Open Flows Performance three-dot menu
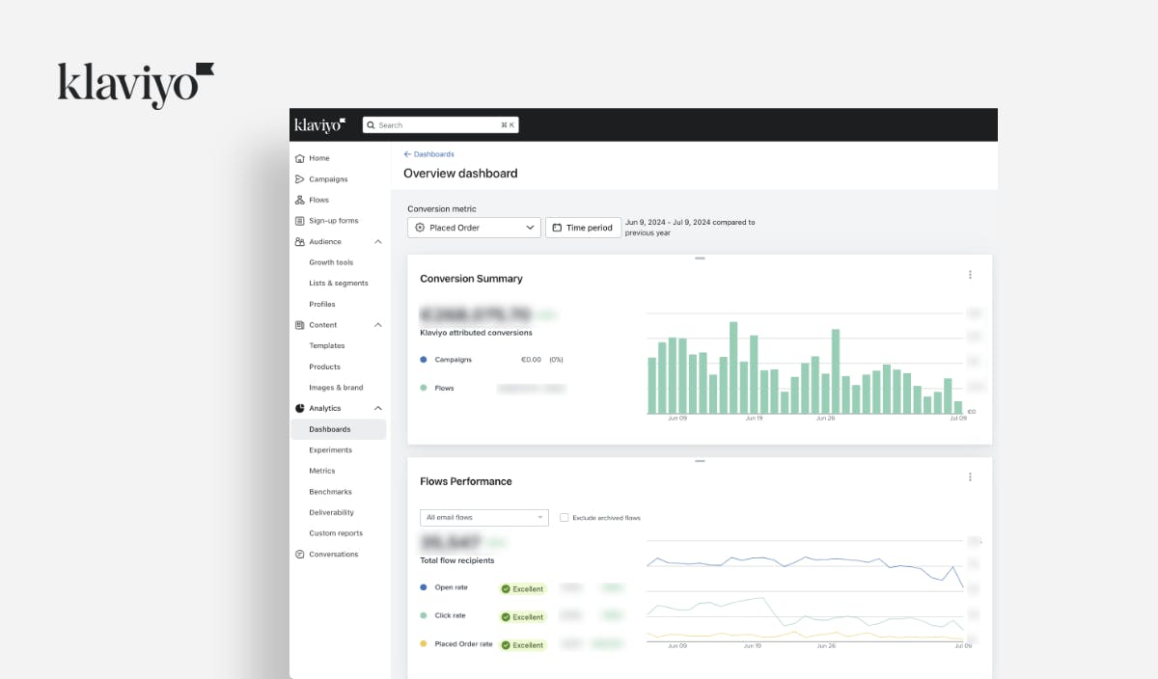The height and width of the screenshot is (679, 1158). (970, 477)
